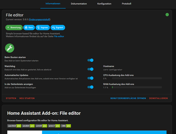Click the '1.1 %' RAM usage value
Image resolution: width=176 pixels, height=134 pixels.
(x=106, y=88)
